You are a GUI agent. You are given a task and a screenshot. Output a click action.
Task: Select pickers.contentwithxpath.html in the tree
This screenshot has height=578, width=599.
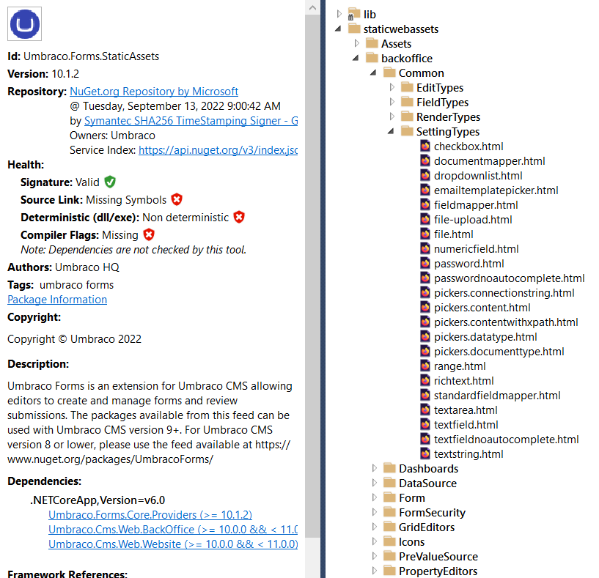(x=506, y=322)
